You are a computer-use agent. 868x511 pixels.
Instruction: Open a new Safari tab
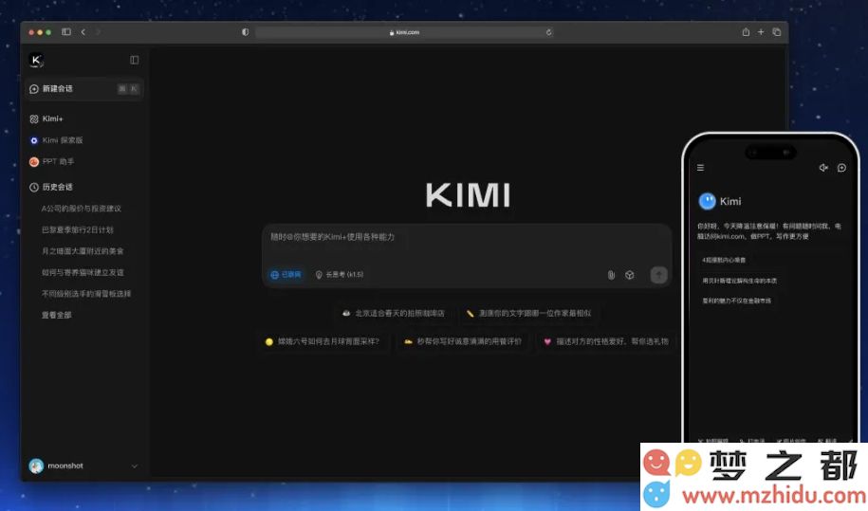point(761,32)
